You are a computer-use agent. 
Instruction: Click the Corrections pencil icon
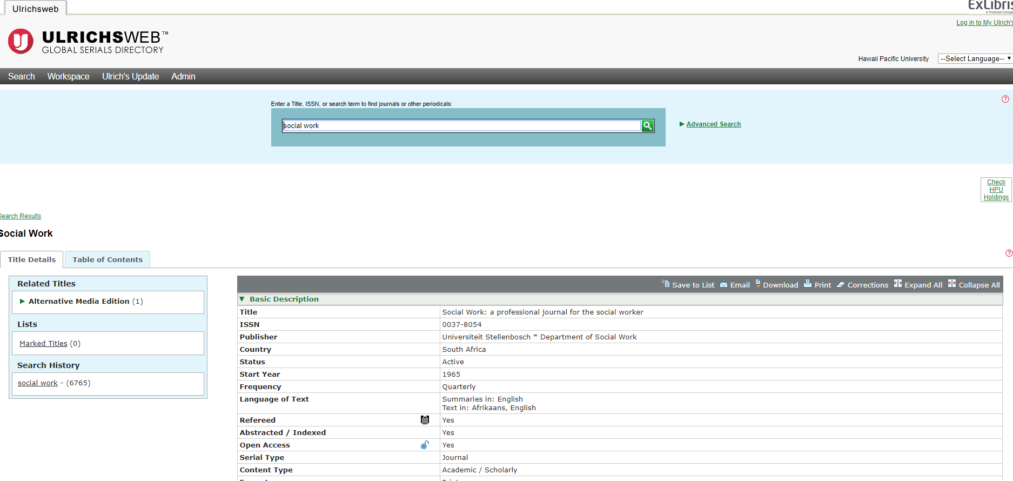[841, 285]
